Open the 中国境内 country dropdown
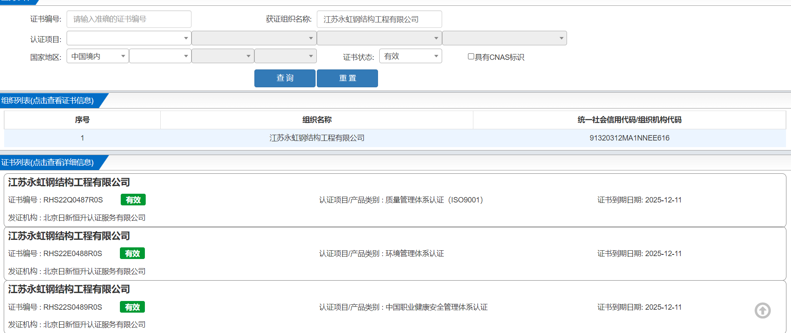791x333 pixels. tap(98, 56)
